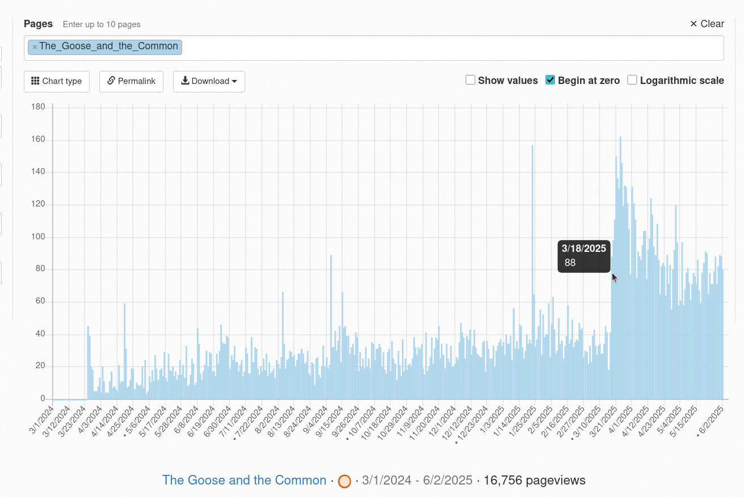744x497 pixels.
Task: Select the tall bar near 1/25/2025
Action: pos(532,272)
